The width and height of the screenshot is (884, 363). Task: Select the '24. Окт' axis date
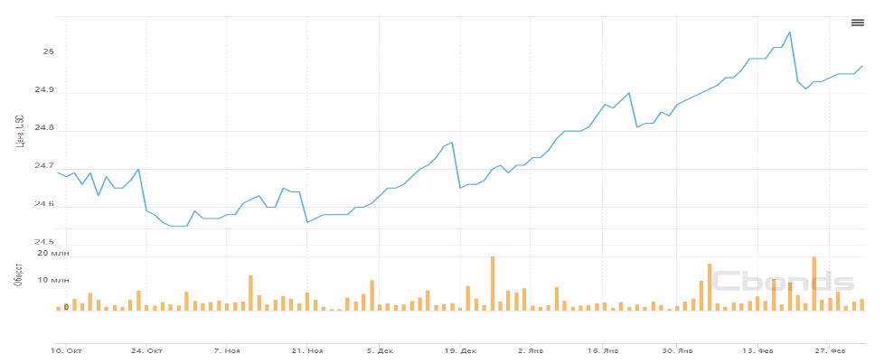pyautogui.click(x=147, y=348)
